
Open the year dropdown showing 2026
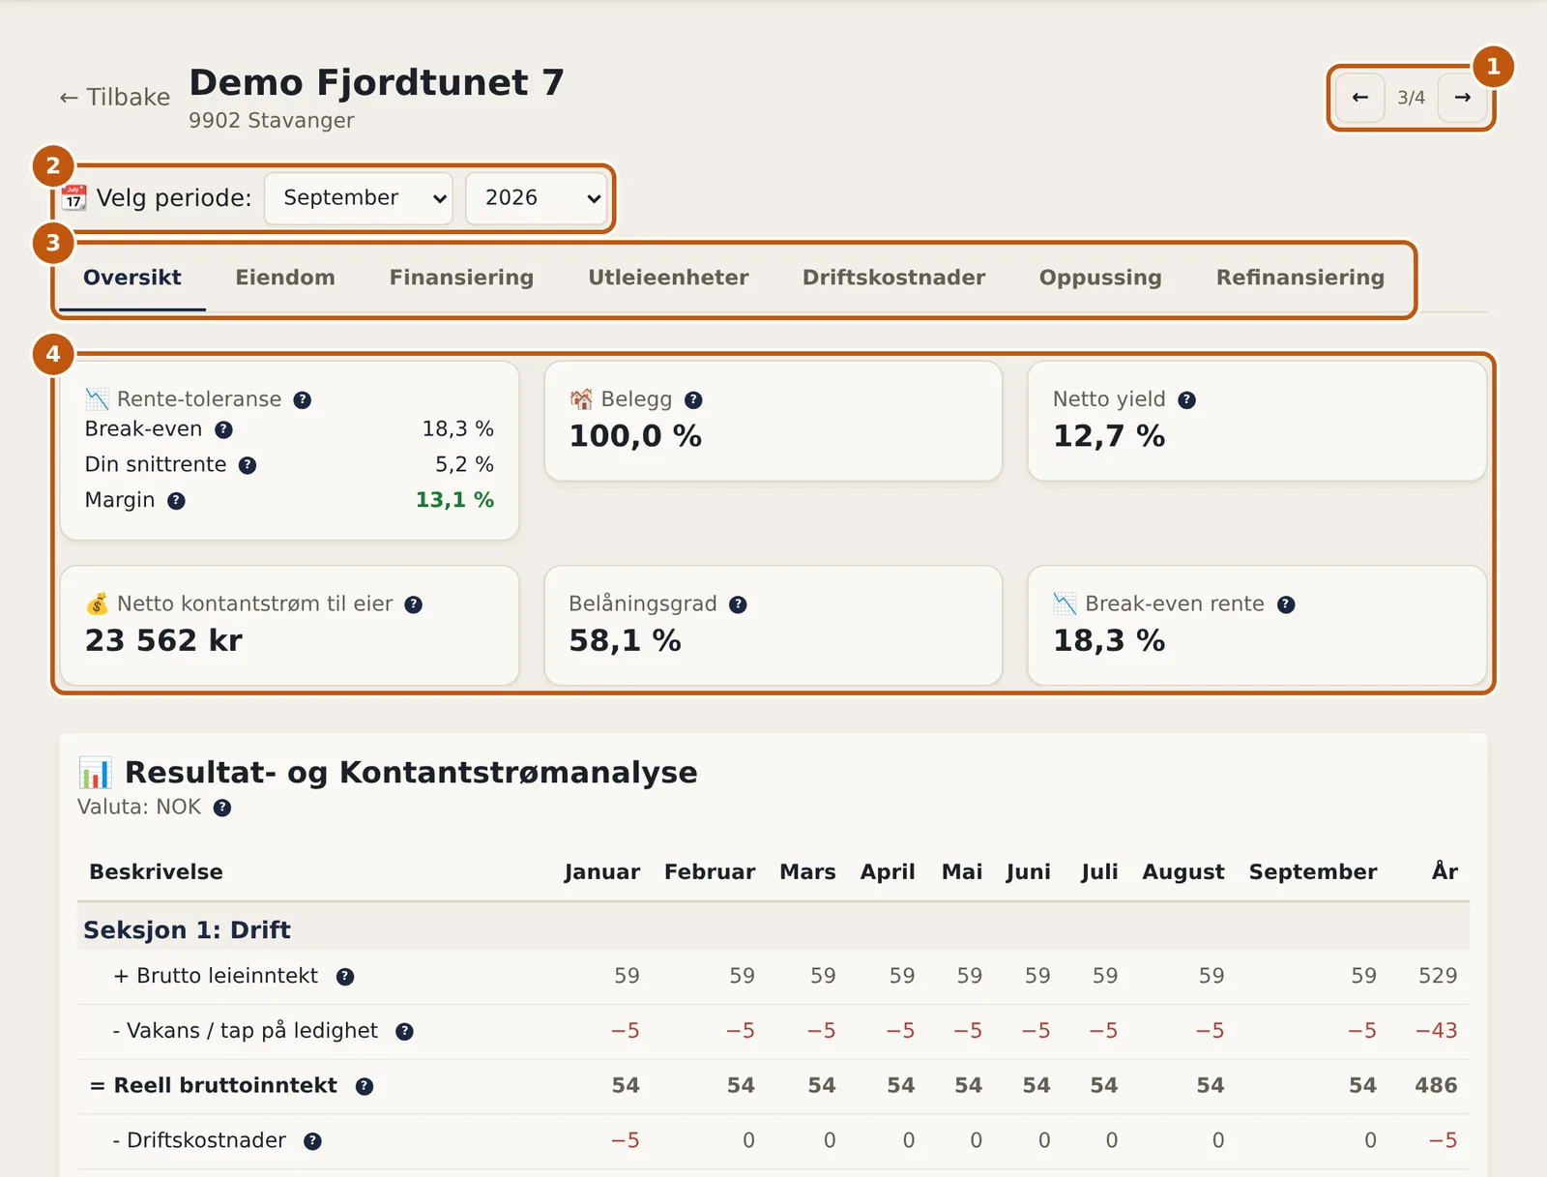537,198
